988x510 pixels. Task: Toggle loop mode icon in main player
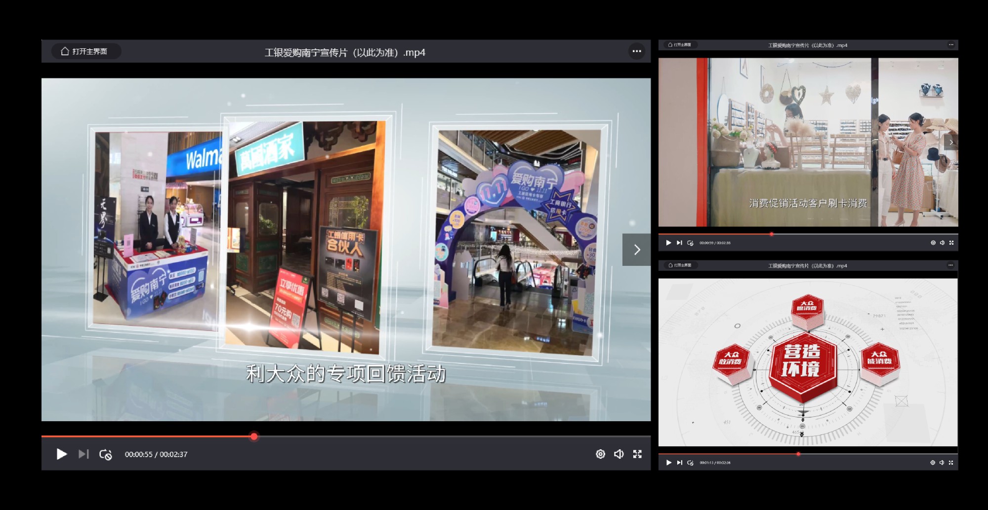[105, 454]
